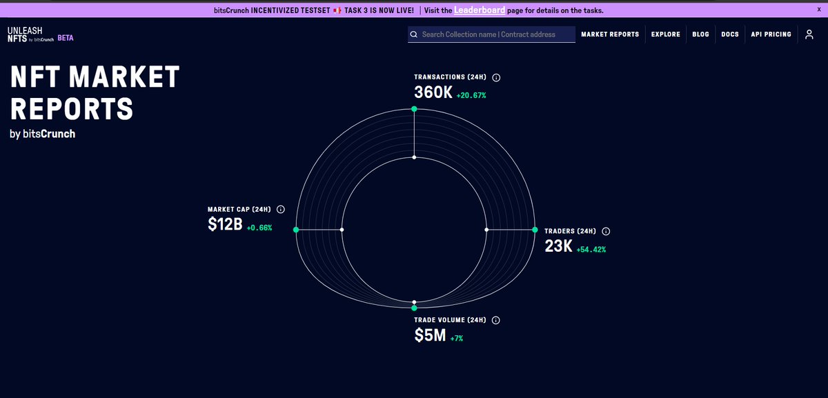Viewport: 828px width, 398px height.
Task: Click the $5M trade volume value
Action: pos(431,336)
